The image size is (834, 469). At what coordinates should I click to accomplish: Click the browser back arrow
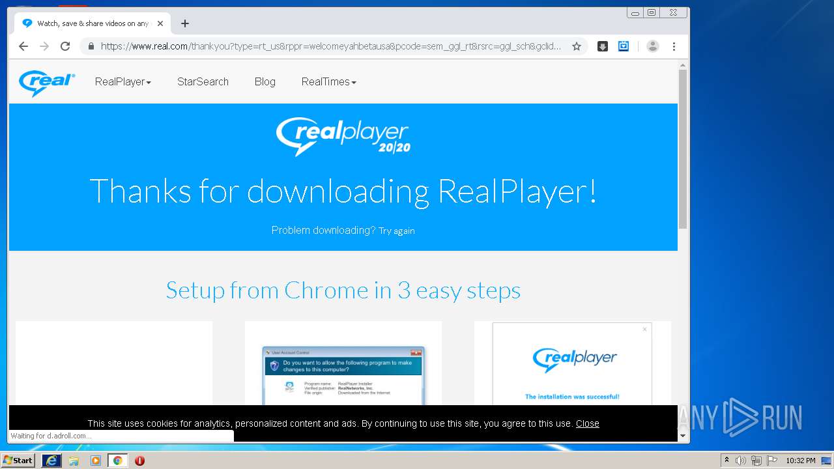pos(23,46)
